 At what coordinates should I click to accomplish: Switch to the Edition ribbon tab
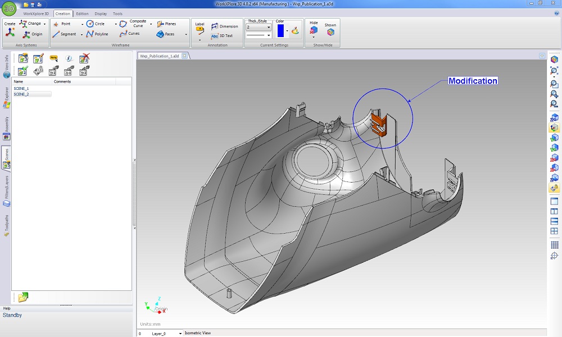tap(82, 13)
